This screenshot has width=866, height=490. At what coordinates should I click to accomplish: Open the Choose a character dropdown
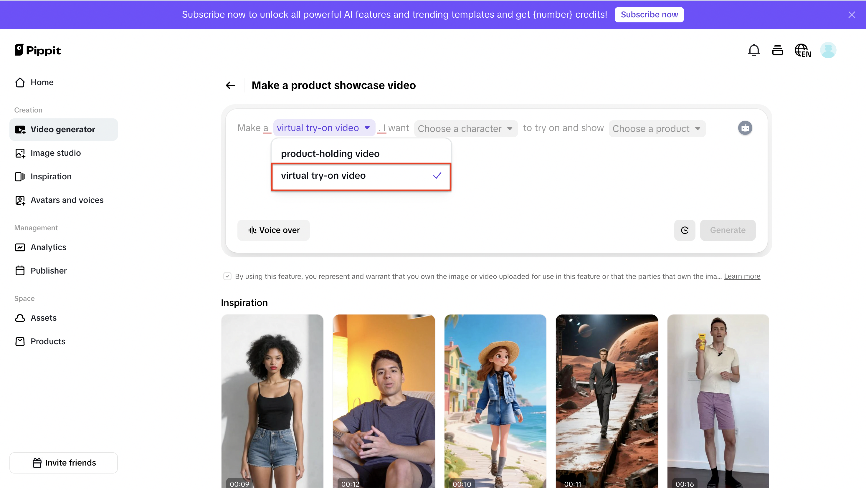point(465,128)
